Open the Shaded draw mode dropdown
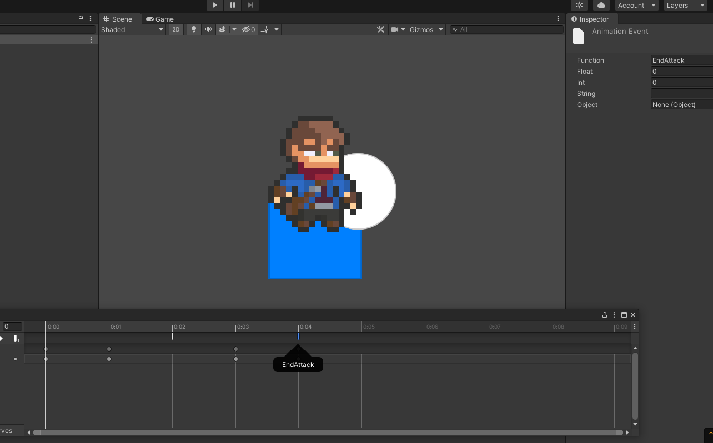The width and height of the screenshot is (713, 443). (132, 29)
